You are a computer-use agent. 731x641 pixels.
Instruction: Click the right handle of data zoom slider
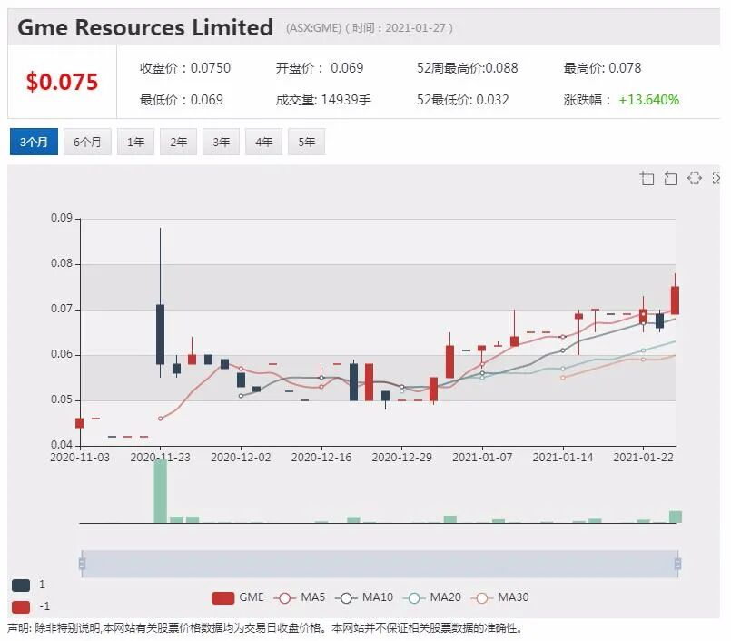coord(677,564)
